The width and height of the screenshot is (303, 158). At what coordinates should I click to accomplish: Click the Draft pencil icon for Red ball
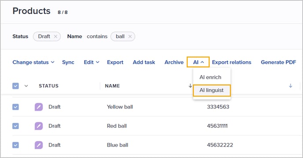click(x=39, y=126)
